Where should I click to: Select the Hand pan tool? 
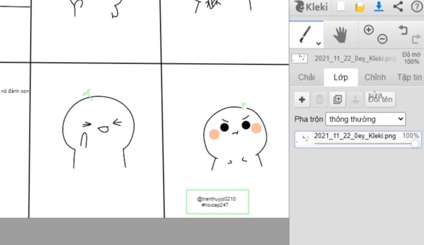tap(340, 35)
